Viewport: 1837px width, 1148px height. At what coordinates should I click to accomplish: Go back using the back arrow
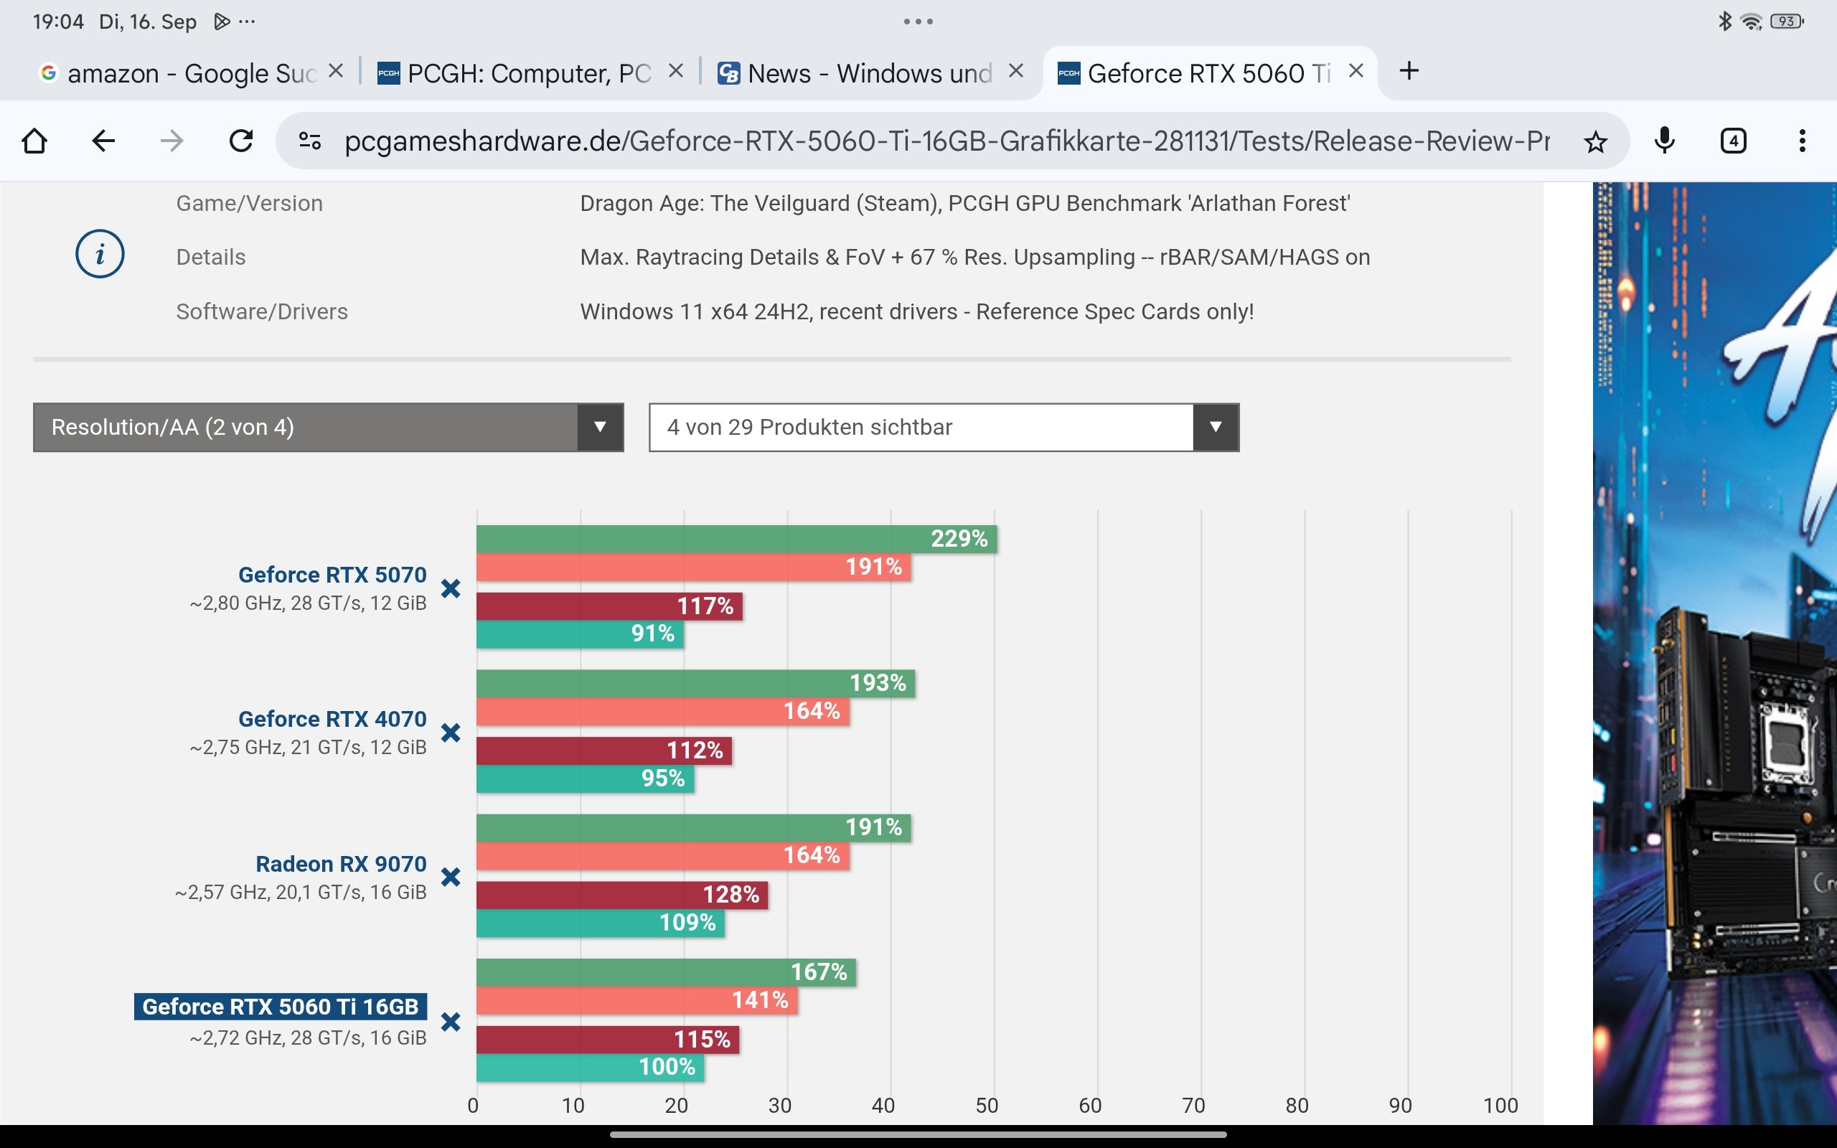(x=103, y=141)
